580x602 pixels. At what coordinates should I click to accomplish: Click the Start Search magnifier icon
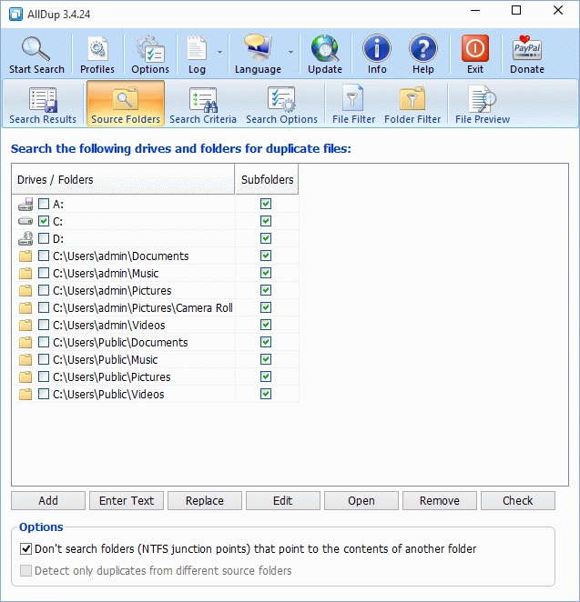coord(36,49)
